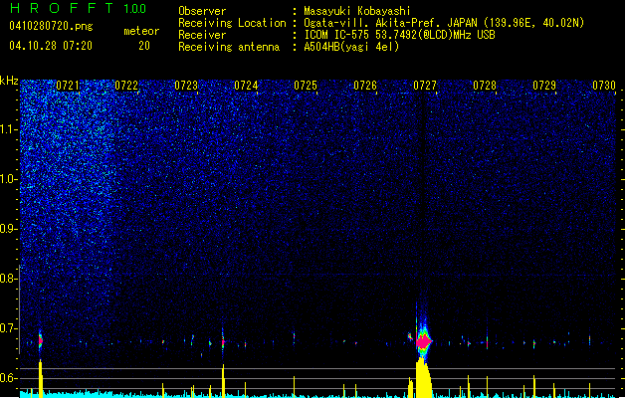Click the 0724 time marker
This screenshot has width=626, height=398.
pos(246,86)
